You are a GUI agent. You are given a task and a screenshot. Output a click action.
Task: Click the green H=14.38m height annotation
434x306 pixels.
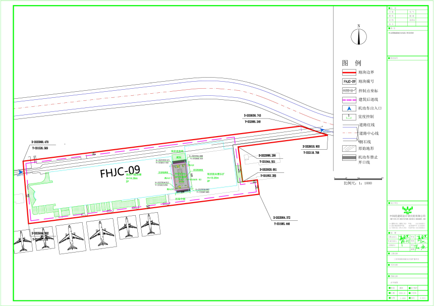pos(132,178)
